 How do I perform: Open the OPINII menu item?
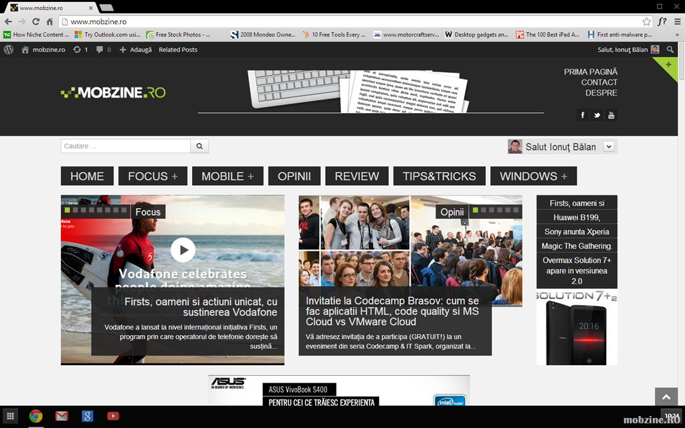click(x=294, y=176)
